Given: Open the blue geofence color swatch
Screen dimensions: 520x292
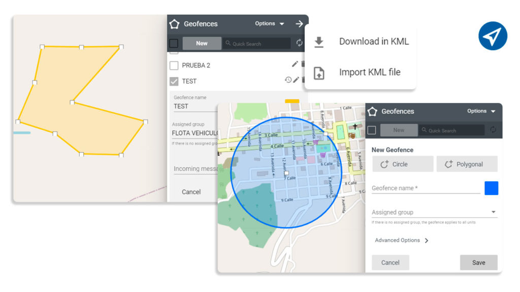Looking at the screenshot, I should tap(491, 188).
